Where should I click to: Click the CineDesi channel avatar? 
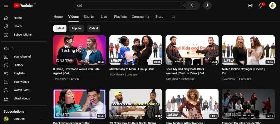6,119
